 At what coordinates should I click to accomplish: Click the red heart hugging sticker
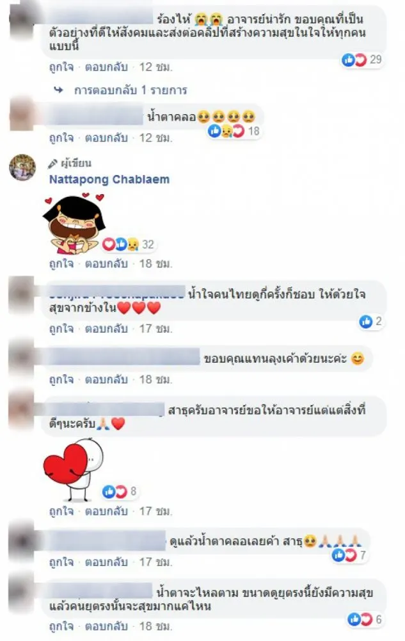click(72, 470)
